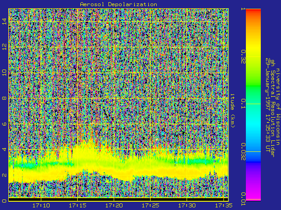This screenshot has width=281, height=210.
Task: Click the black baseline bar under the plot
Action: (118, 199)
